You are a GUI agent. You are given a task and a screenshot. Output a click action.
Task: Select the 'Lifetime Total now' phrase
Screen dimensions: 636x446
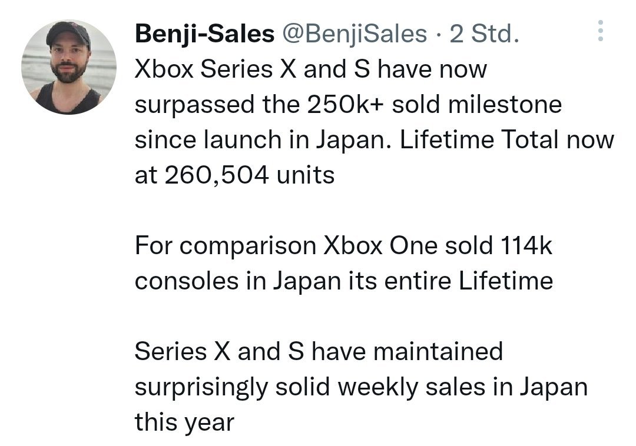[x=507, y=140]
